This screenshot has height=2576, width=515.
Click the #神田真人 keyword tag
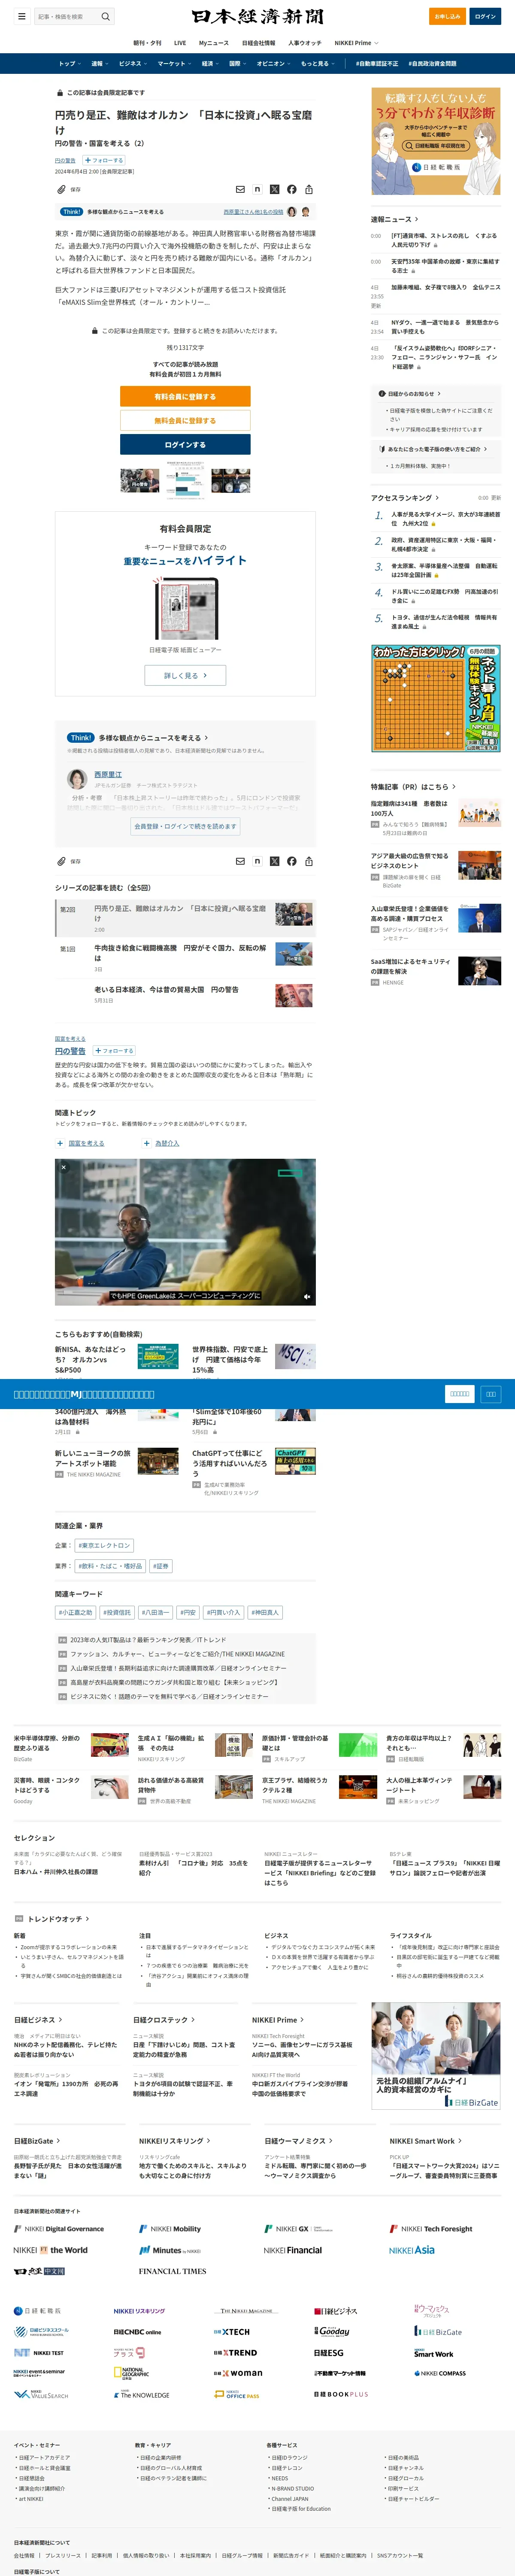click(x=265, y=1612)
